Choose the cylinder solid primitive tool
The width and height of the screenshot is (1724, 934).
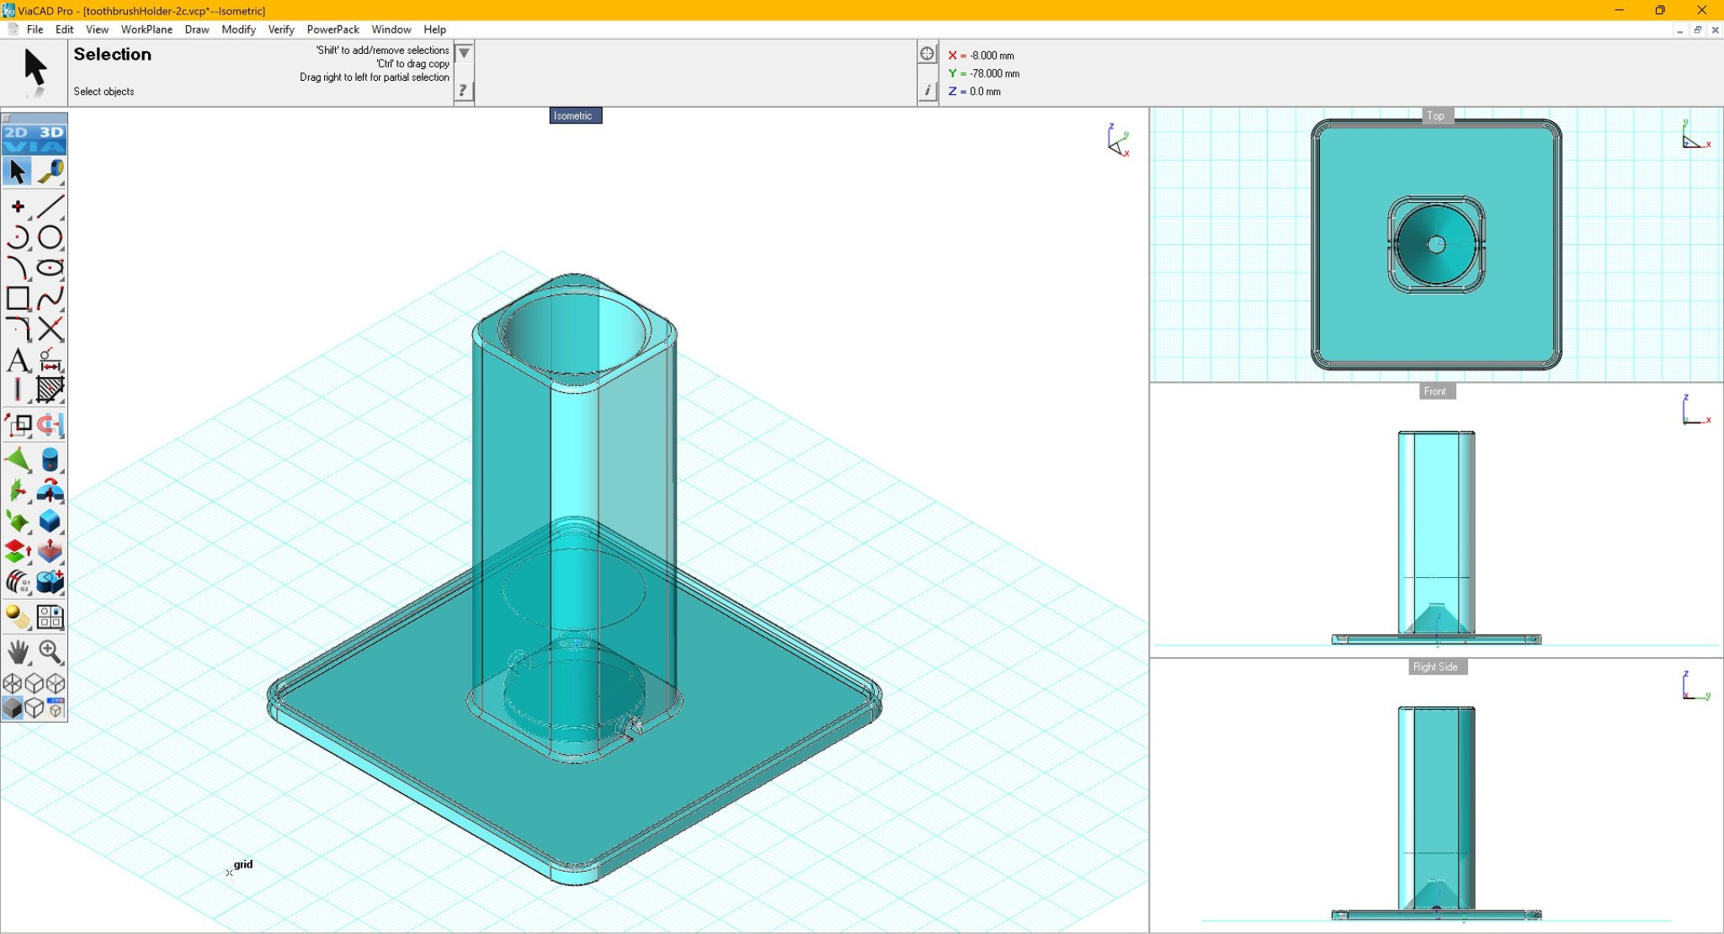pos(51,459)
